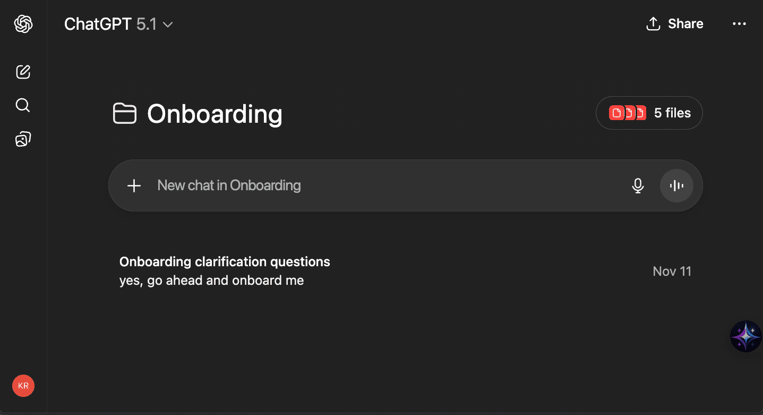Click the ChatGPT logo at top left

click(23, 23)
